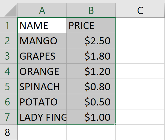Image resolution: width=165 pixels, height=140 pixels.
Task: Click the ORANGE cell
Action: point(42,71)
